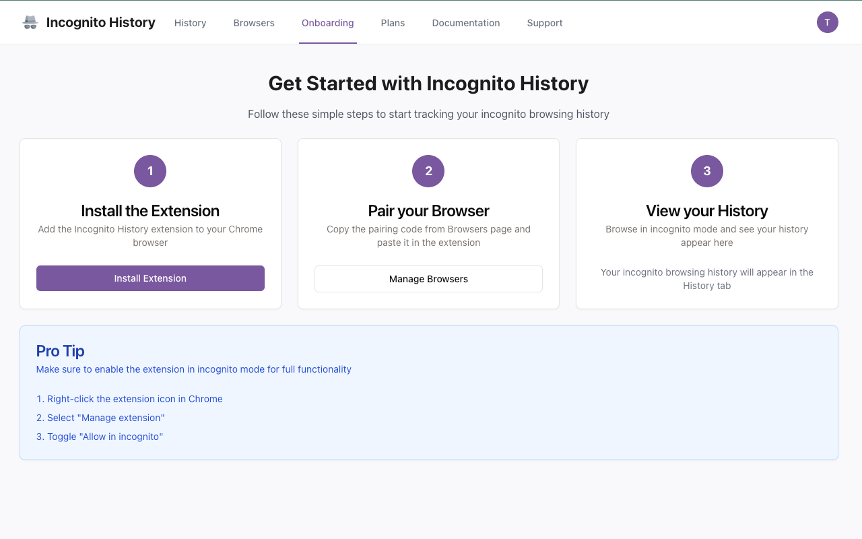Screen dimensions: 862x539
Task: Navigate to the Support tab
Action: 545,23
